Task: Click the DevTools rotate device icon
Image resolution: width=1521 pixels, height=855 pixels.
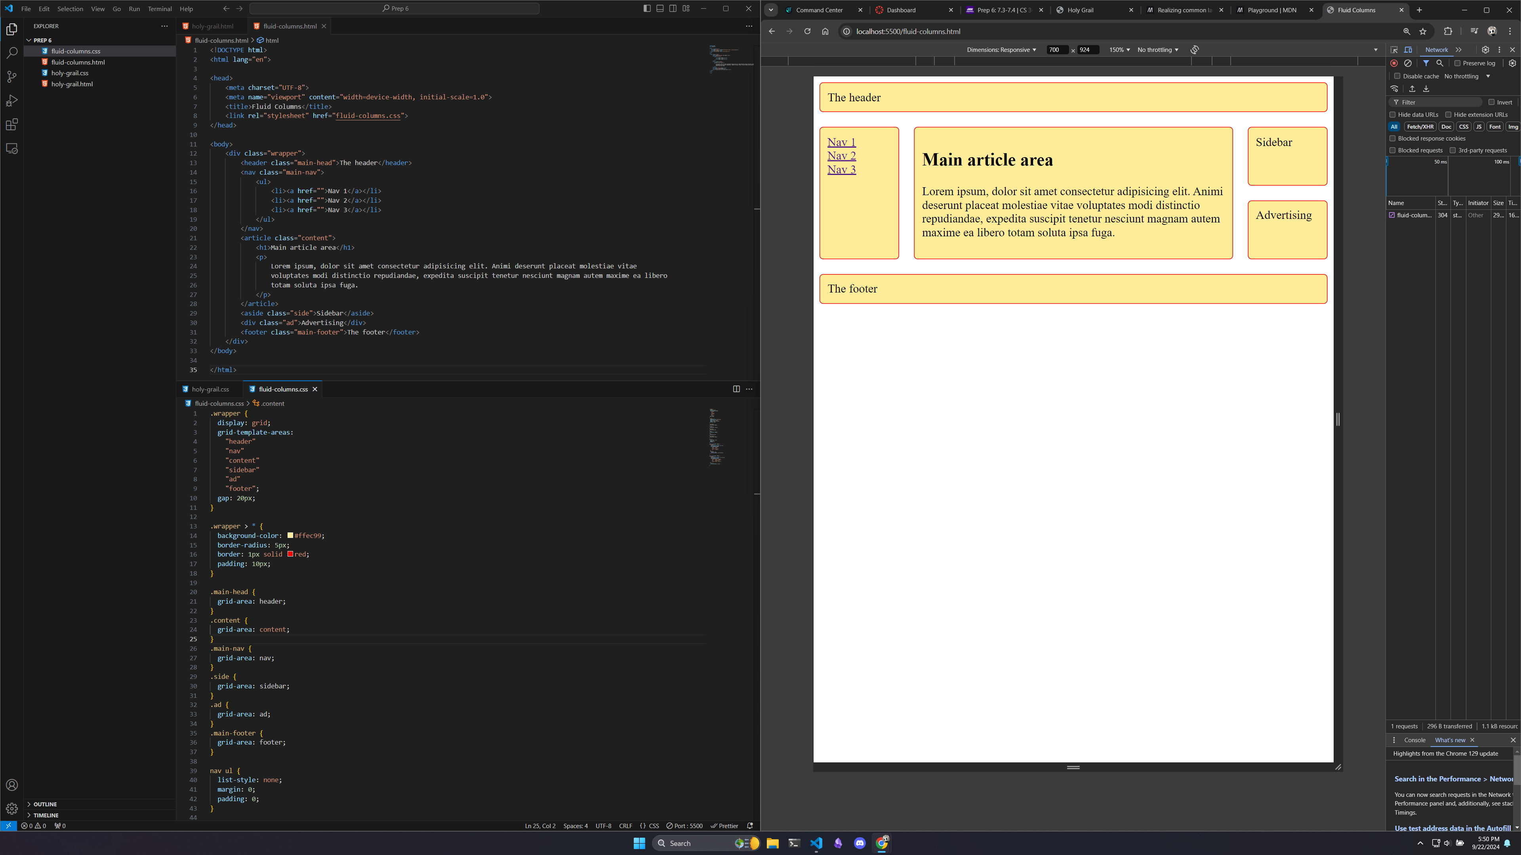Action: tap(1195, 49)
